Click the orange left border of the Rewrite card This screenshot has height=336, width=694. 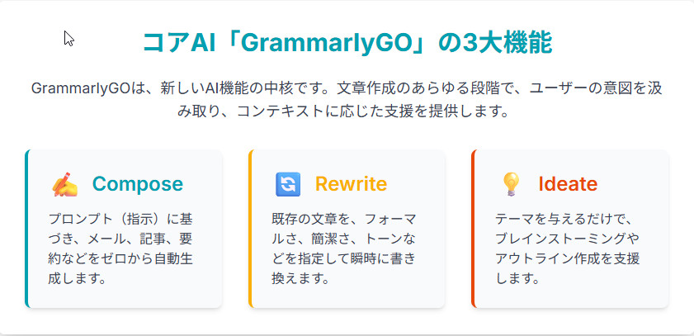click(249, 229)
